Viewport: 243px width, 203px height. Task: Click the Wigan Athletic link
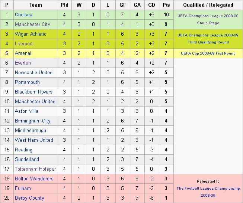(x=31, y=34)
